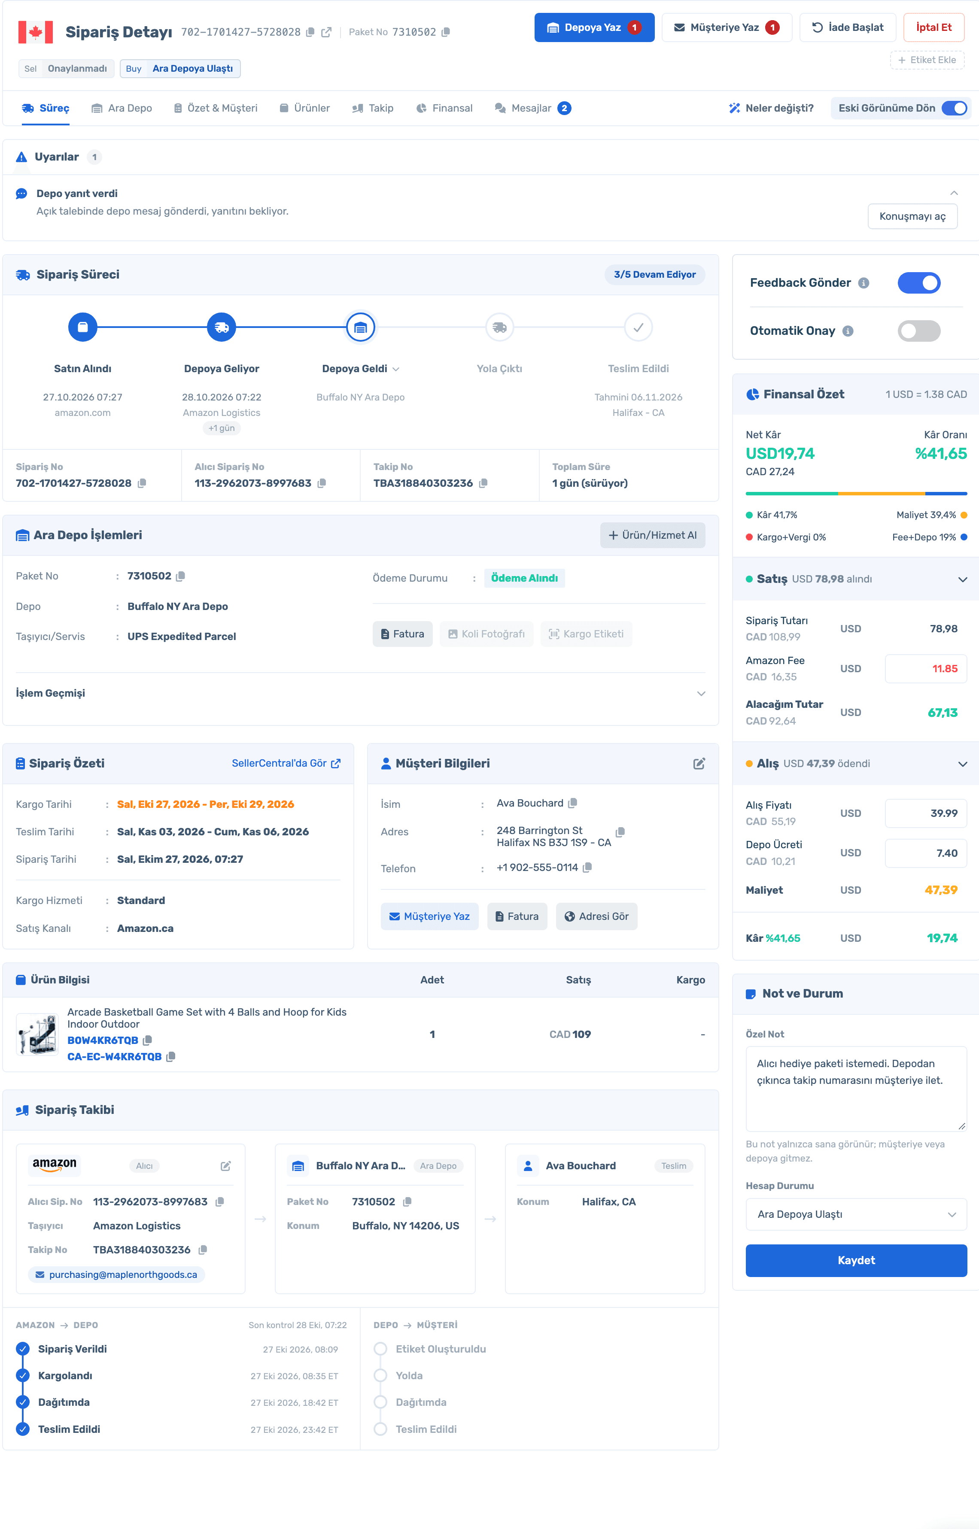Open Depoya Geldi step dropdown chevron

pyautogui.click(x=396, y=369)
